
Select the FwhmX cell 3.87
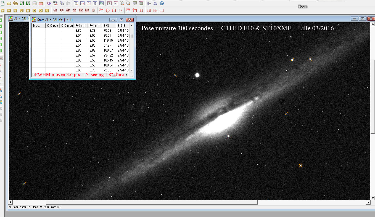coord(81,55)
